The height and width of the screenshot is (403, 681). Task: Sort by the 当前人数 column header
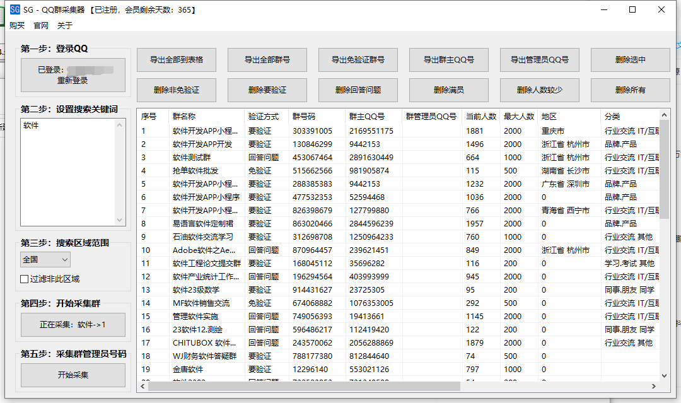tap(480, 117)
